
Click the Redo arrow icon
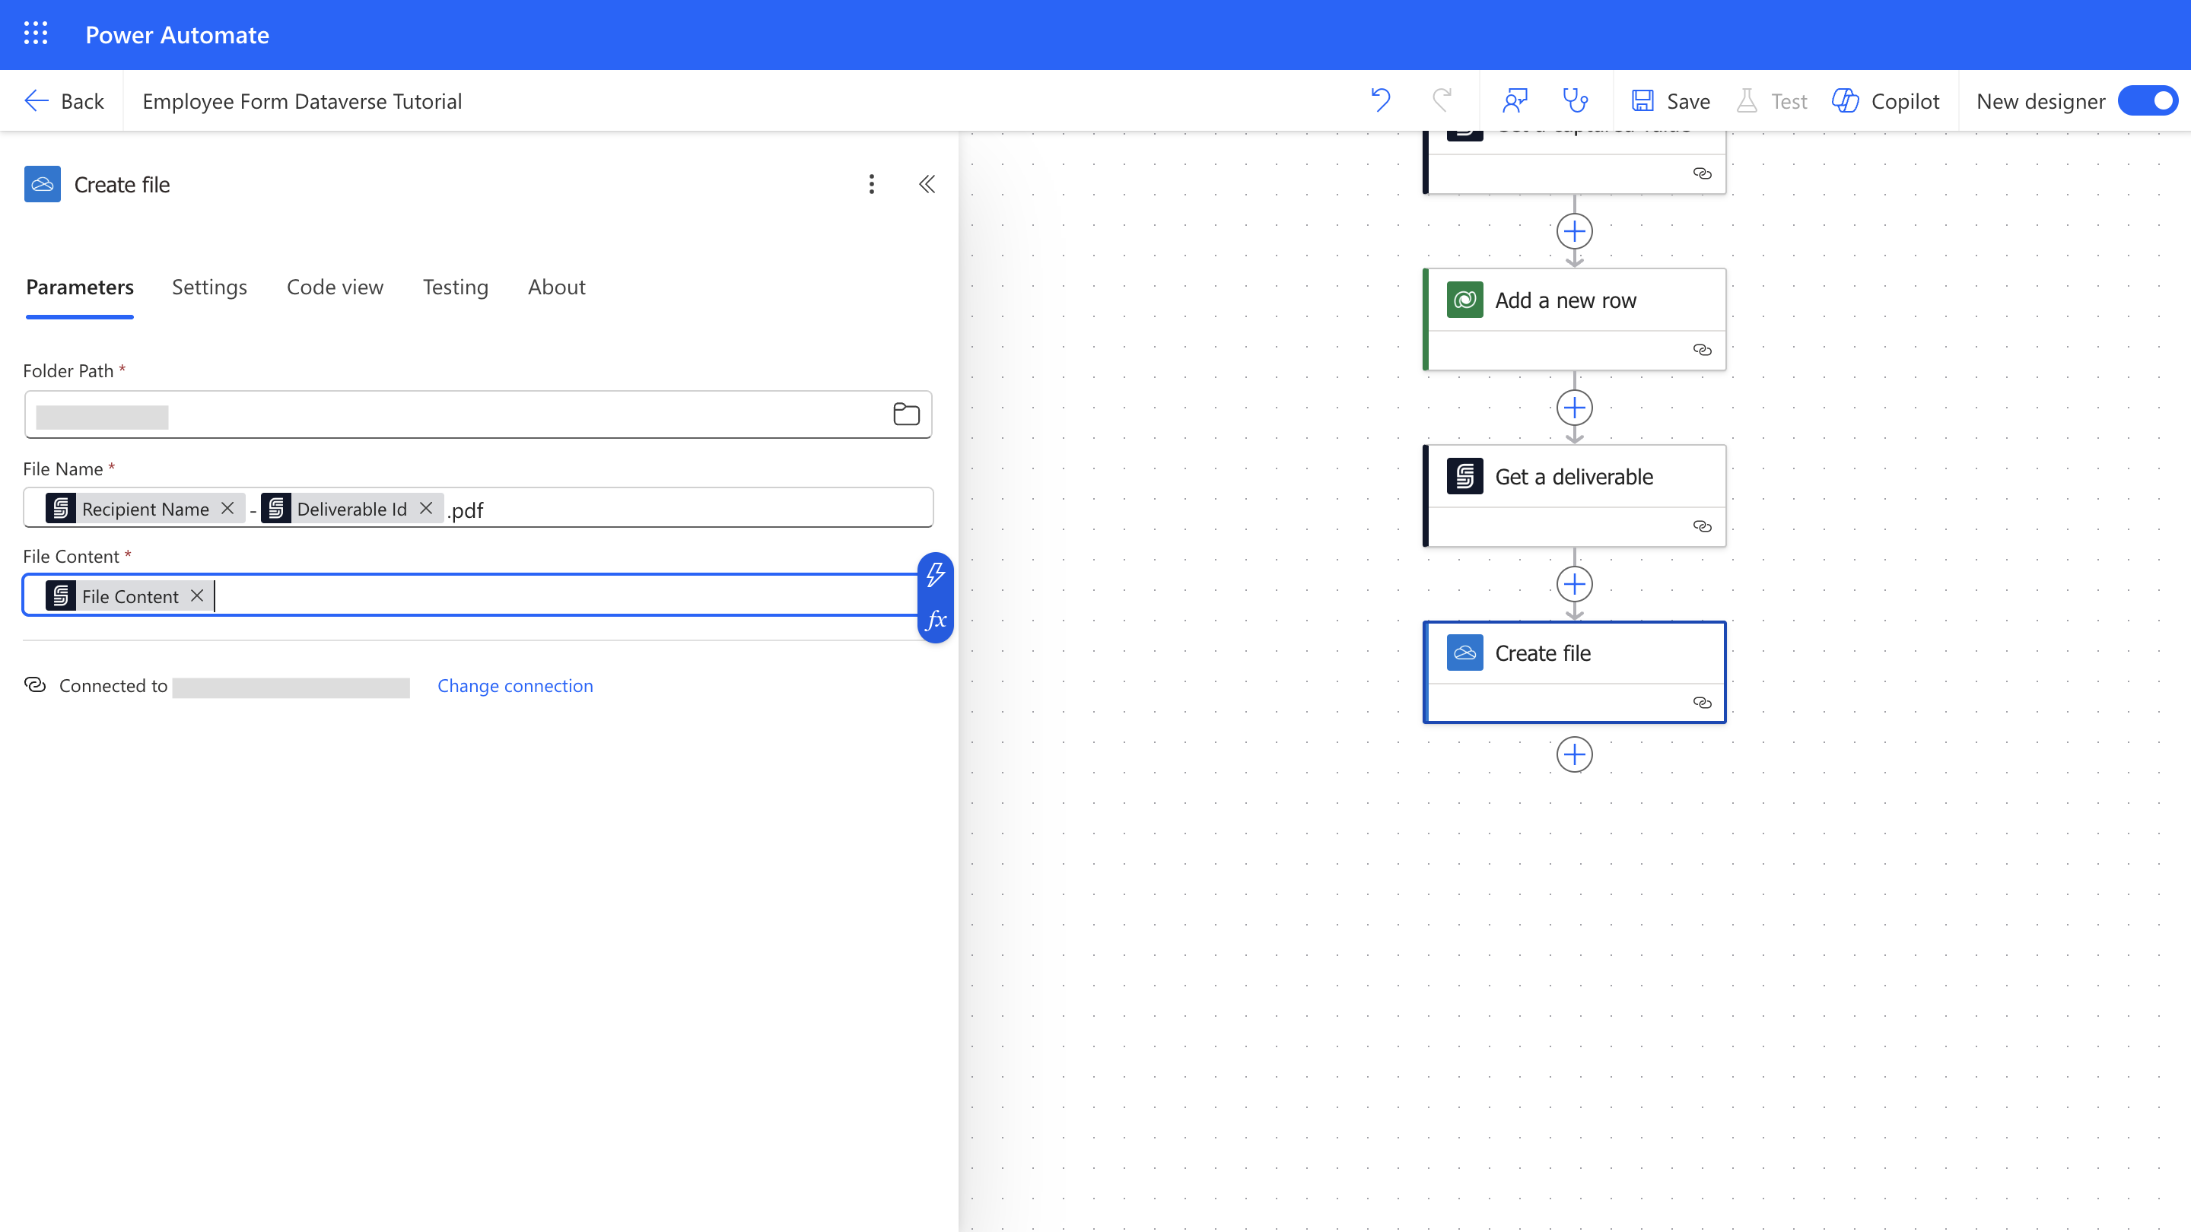point(1442,100)
